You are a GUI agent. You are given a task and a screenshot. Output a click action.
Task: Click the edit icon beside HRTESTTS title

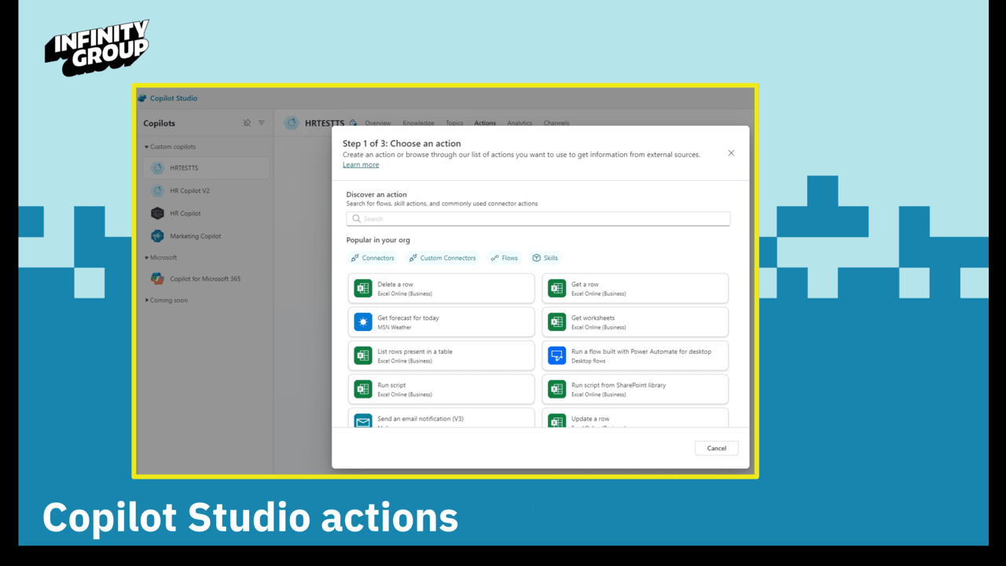click(353, 123)
